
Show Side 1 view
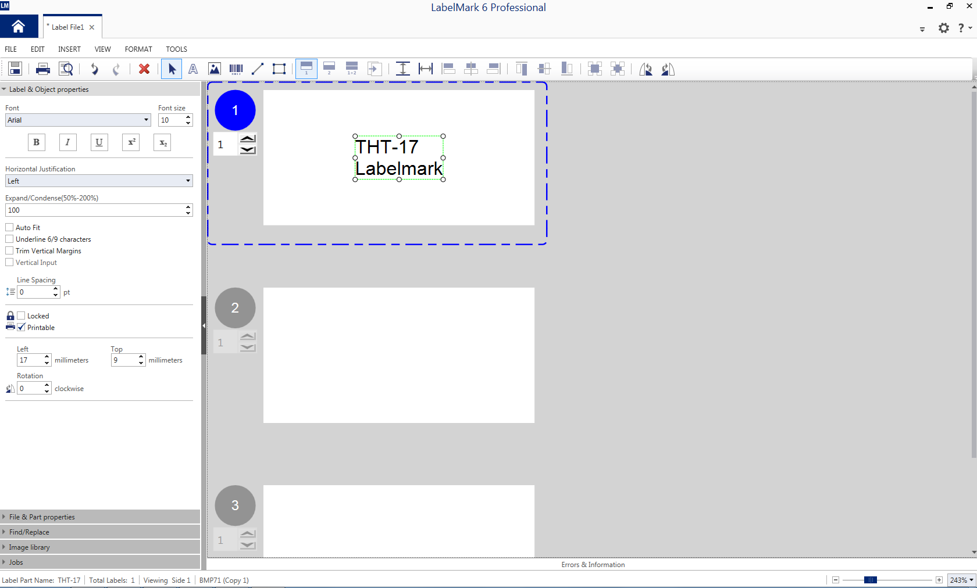pos(306,69)
